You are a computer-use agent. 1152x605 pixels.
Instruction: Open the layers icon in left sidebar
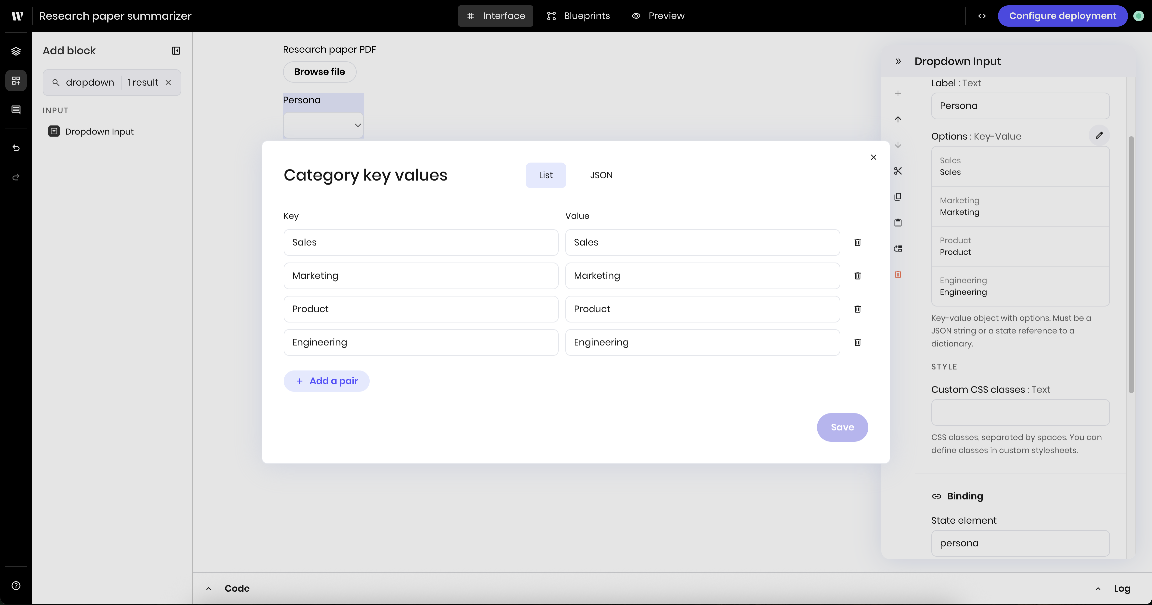point(16,51)
